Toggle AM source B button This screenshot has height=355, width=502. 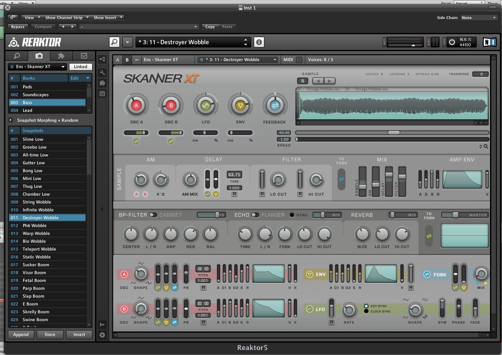coord(145,194)
